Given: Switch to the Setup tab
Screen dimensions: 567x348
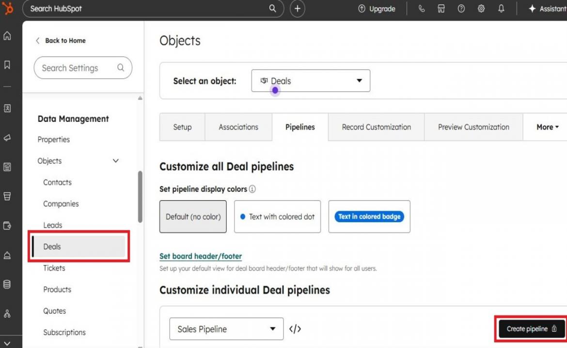Looking at the screenshot, I should point(182,127).
